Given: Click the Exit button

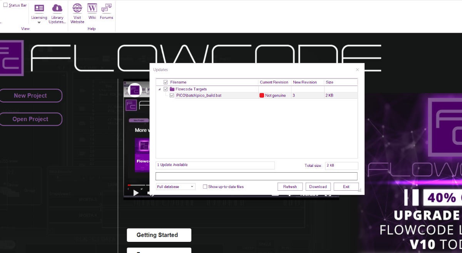Looking at the screenshot, I should tap(346, 187).
